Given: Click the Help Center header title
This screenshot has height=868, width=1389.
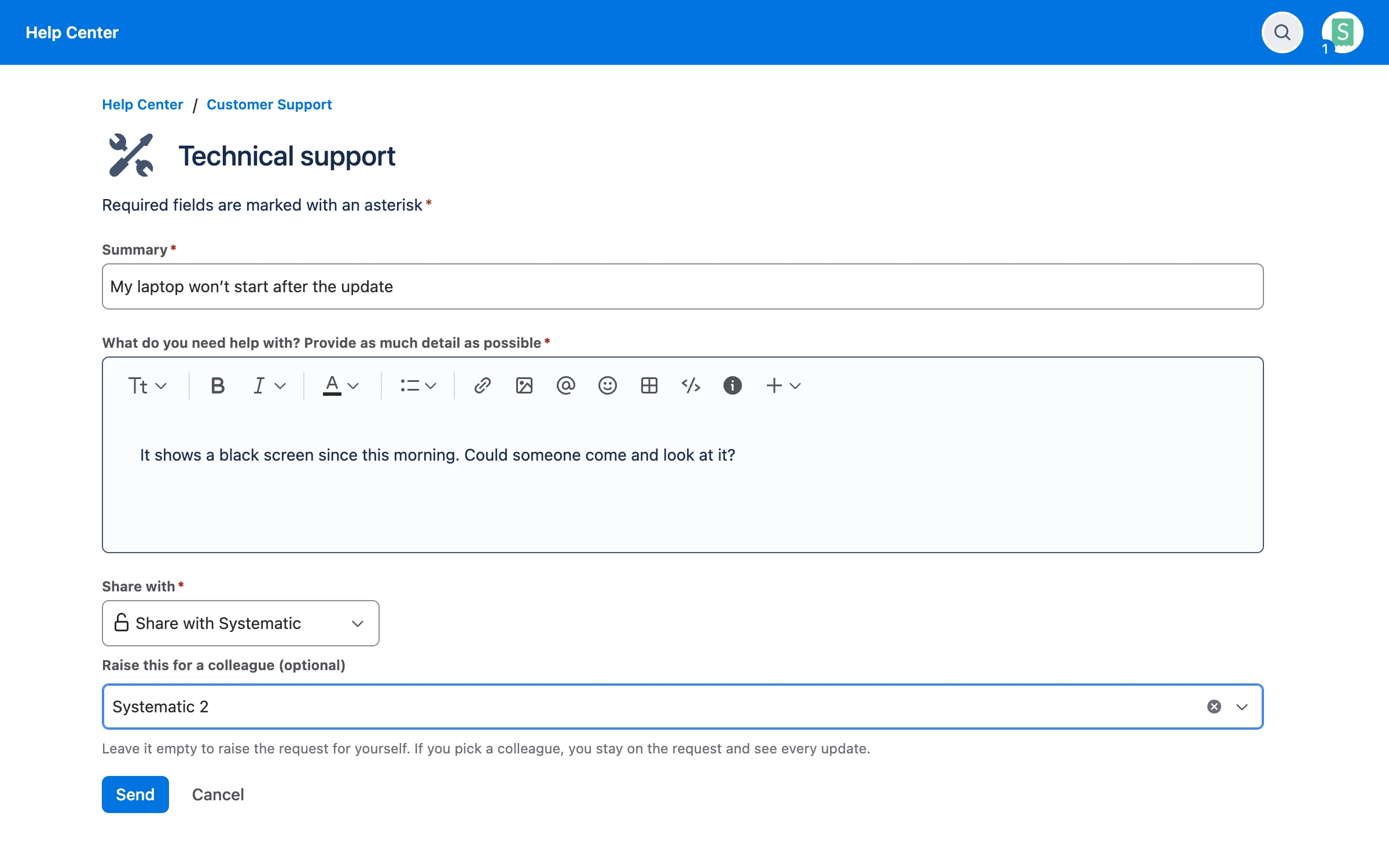Looking at the screenshot, I should pos(72,32).
